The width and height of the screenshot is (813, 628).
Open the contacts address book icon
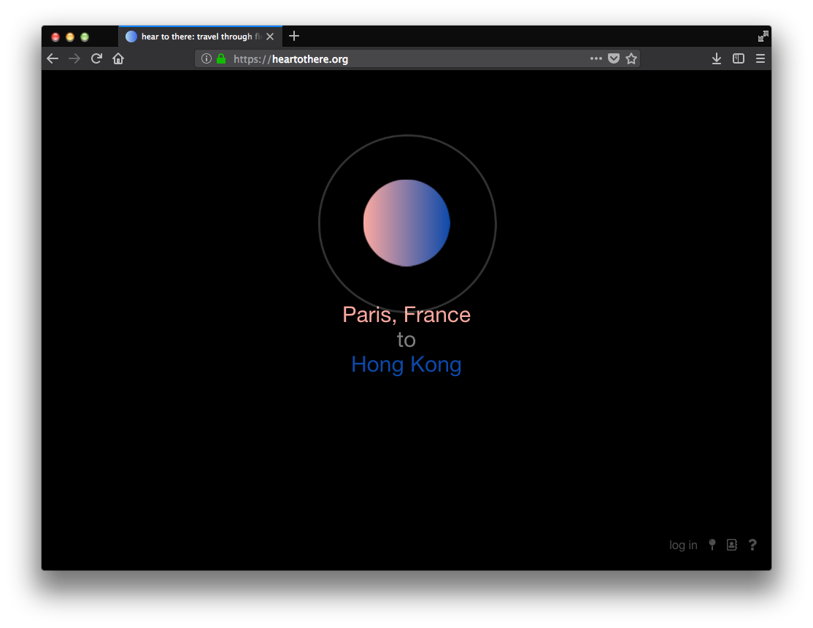tap(732, 545)
